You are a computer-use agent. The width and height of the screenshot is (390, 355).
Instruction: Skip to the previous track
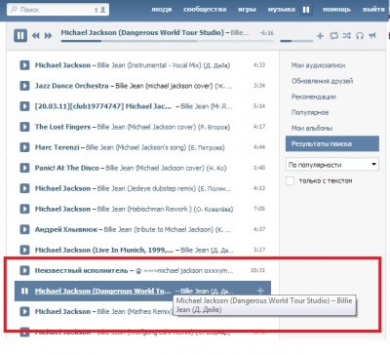tap(36, 35)
